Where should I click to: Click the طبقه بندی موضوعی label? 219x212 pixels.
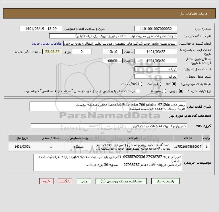(196, 84)
